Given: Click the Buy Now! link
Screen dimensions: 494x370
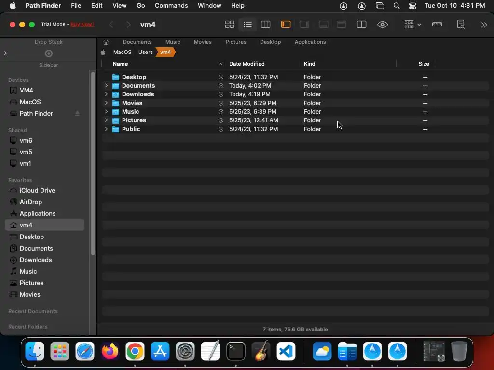Looking at the screenshot, I should point(82,24).
